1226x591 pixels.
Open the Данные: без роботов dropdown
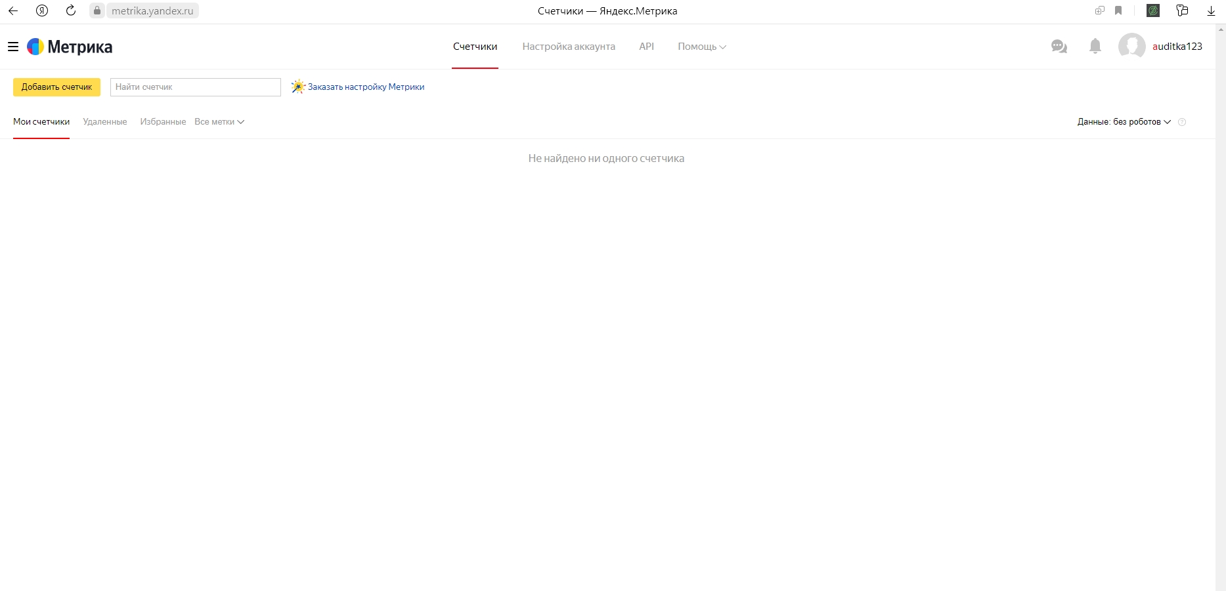pyautogui.click(x=1124, y=122)
